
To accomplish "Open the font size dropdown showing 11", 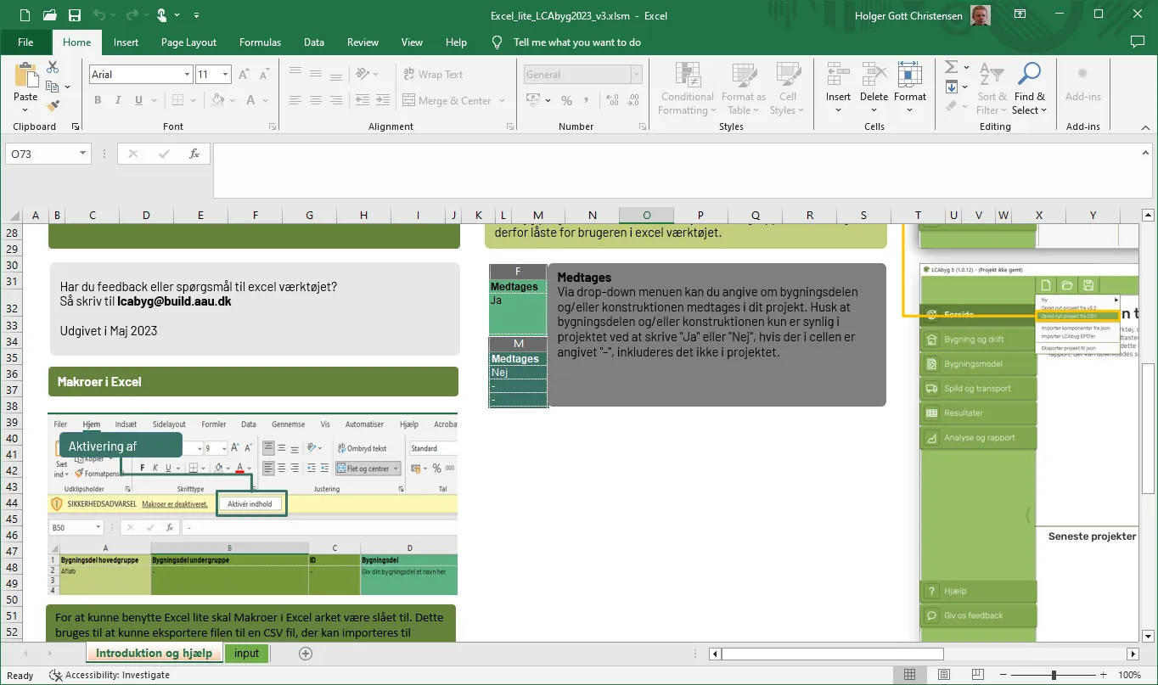I will (x=225, y=75).
